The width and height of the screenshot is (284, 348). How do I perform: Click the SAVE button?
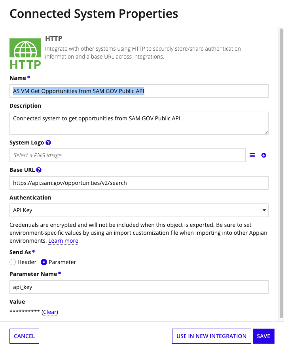point(263,336)
